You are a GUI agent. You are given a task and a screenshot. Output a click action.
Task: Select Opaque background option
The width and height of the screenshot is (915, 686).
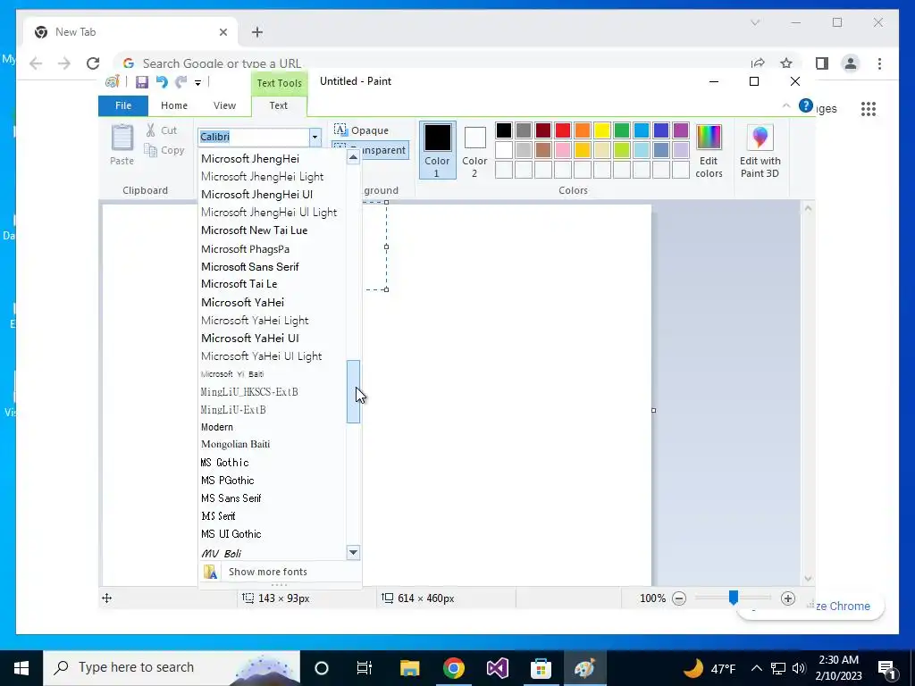point(361,130)
